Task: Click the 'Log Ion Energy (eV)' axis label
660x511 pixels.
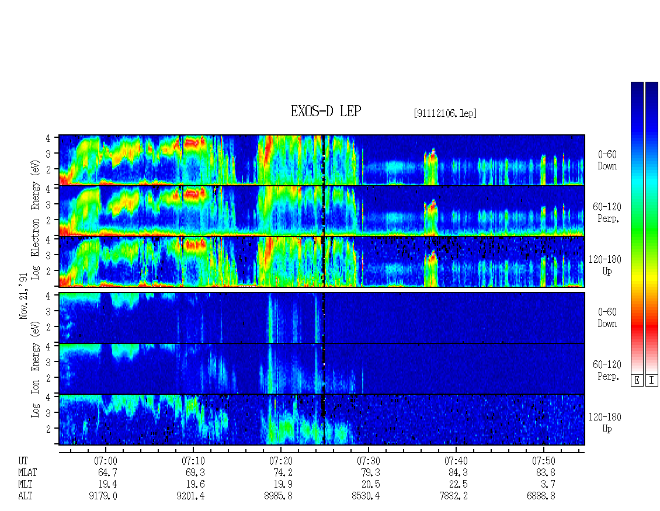Action: tap(35, 370)
